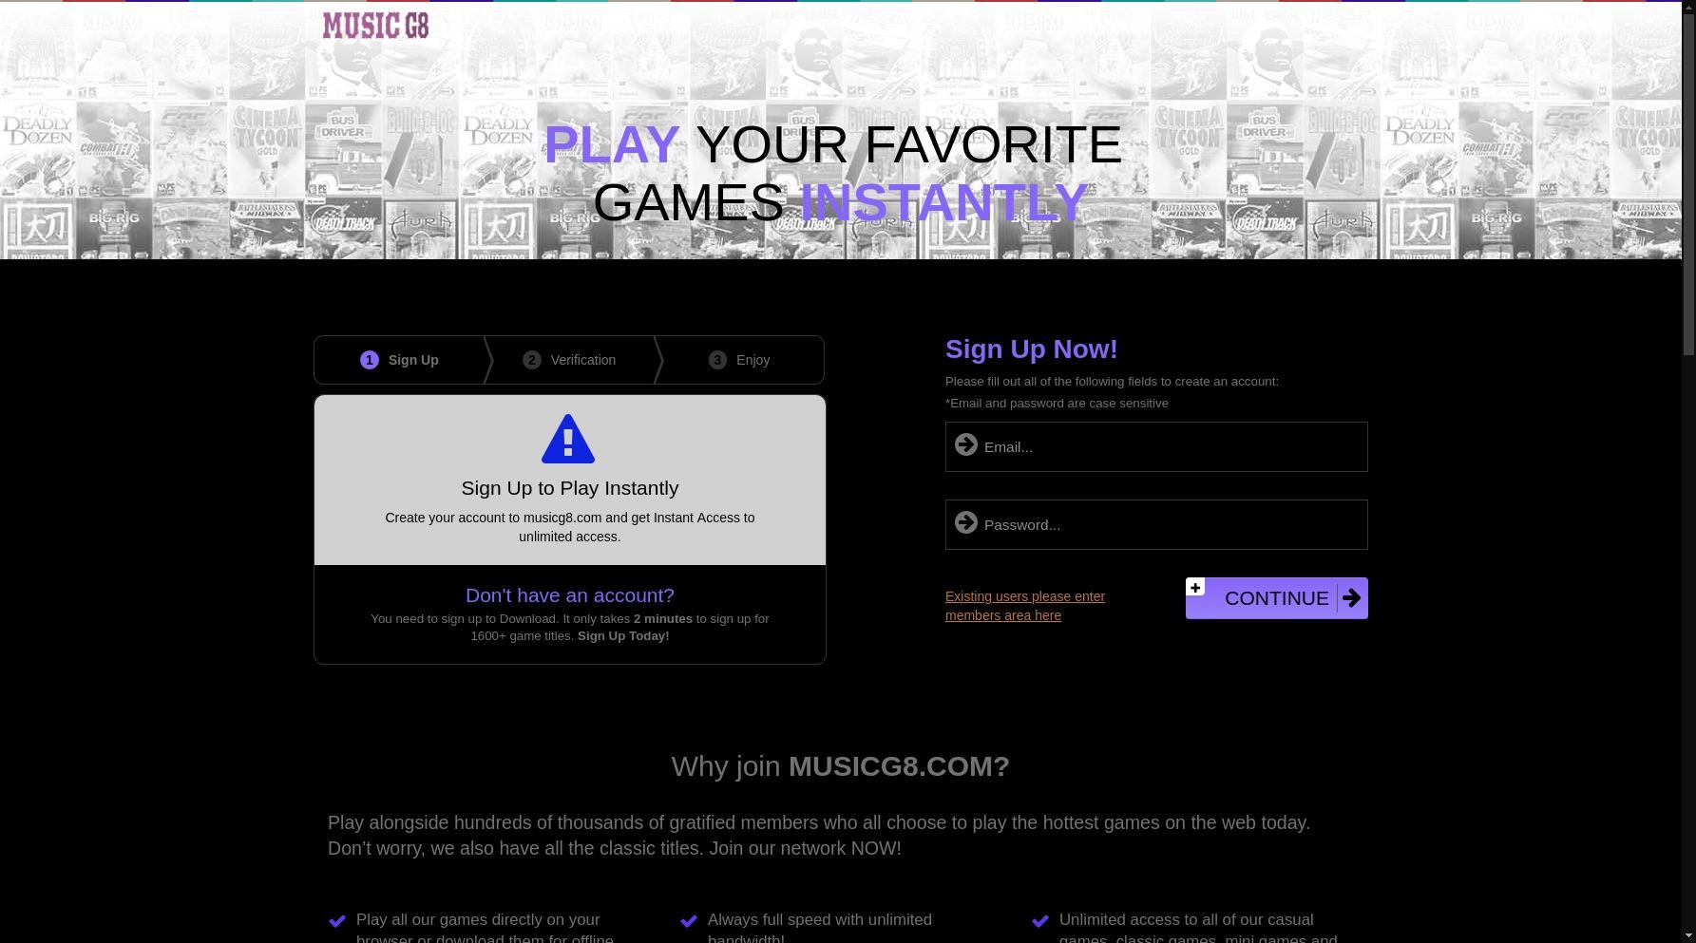1696x943 pixels.
Task: Click the plus icon on Continue button
Action: 1195,587
